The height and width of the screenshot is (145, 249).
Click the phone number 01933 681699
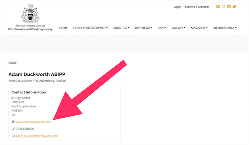point(25,129)
